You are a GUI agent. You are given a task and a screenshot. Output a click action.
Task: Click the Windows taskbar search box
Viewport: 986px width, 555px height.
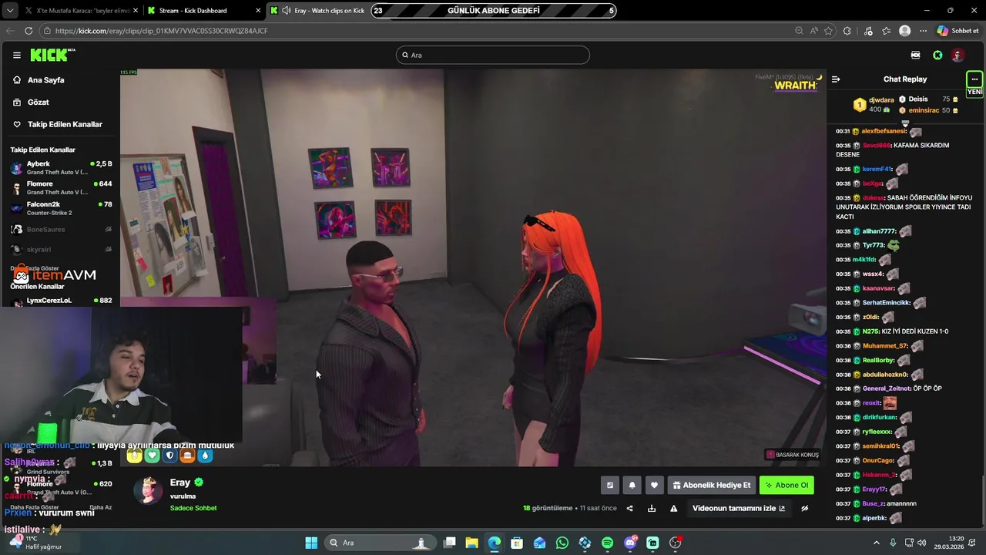[379, 543]
